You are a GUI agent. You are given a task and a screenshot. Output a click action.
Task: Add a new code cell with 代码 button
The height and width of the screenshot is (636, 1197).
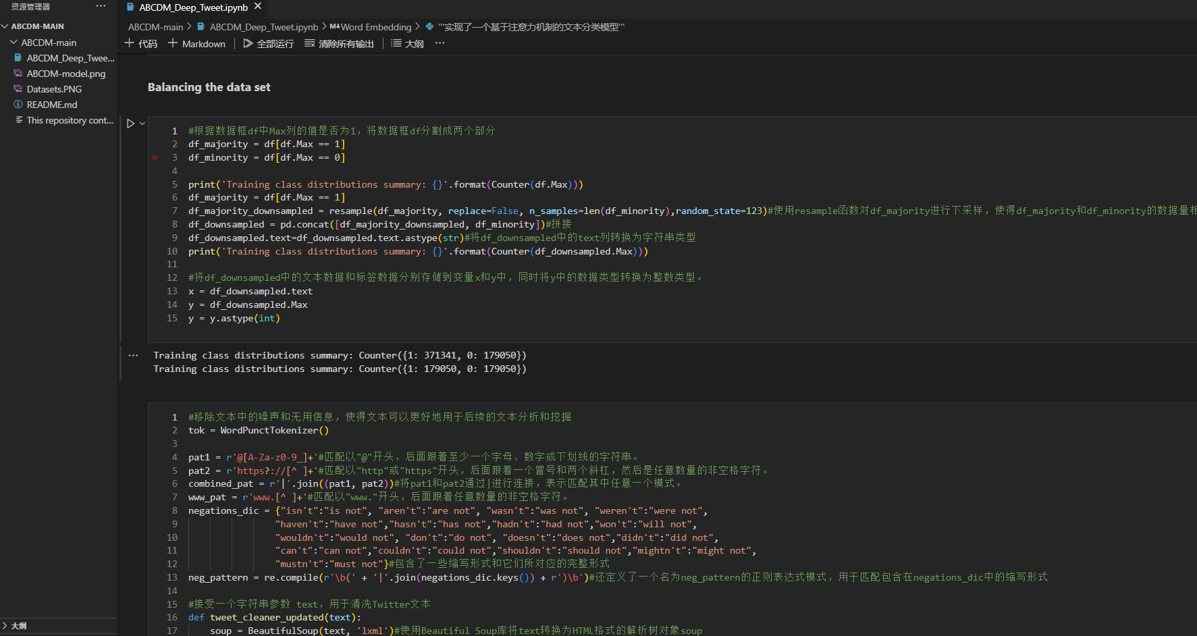click(141, 44)
